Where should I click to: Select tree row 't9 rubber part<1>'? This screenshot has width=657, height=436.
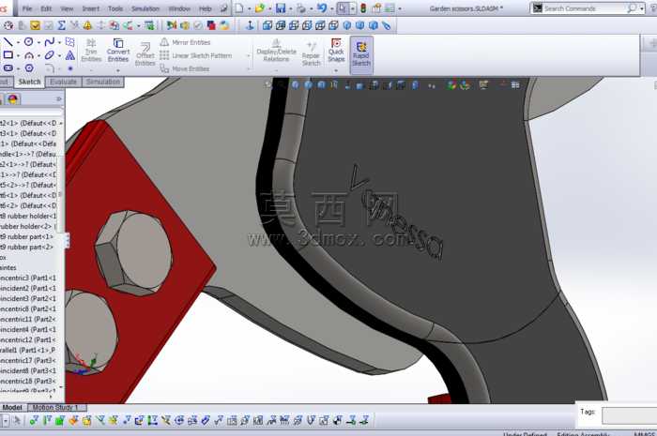[28, 236]
